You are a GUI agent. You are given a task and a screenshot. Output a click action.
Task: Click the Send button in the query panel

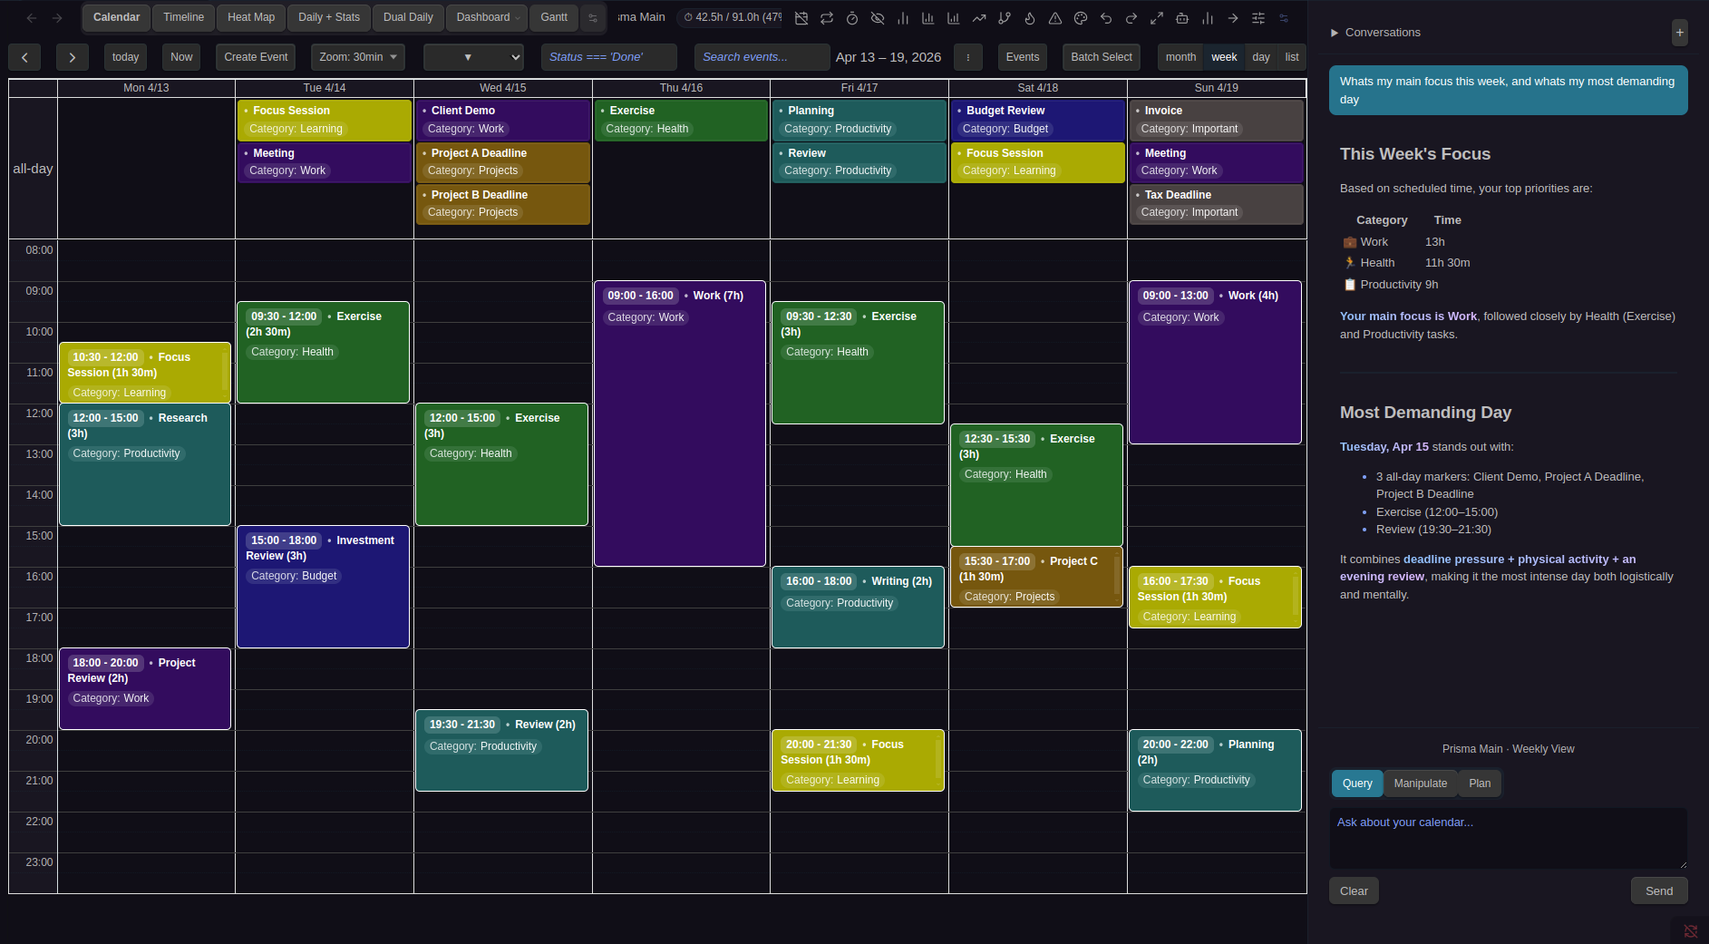1658,890
